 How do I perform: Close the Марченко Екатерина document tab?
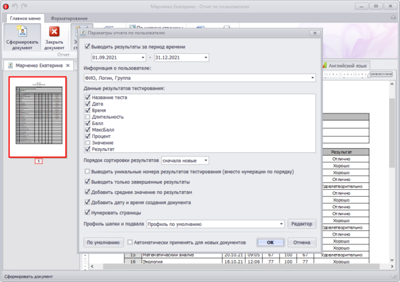(x=68, y=66)
